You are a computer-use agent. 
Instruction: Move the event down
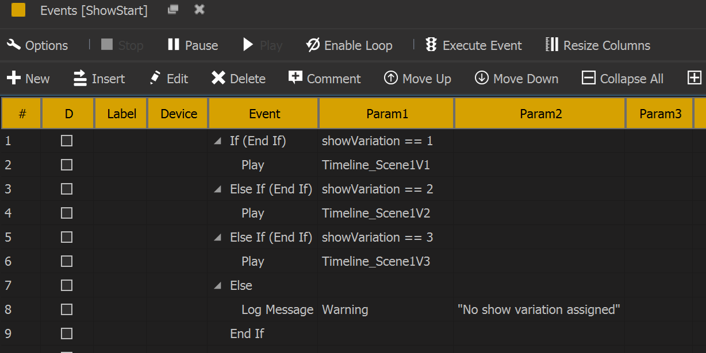pyautogui.click(x=482, y=79)
